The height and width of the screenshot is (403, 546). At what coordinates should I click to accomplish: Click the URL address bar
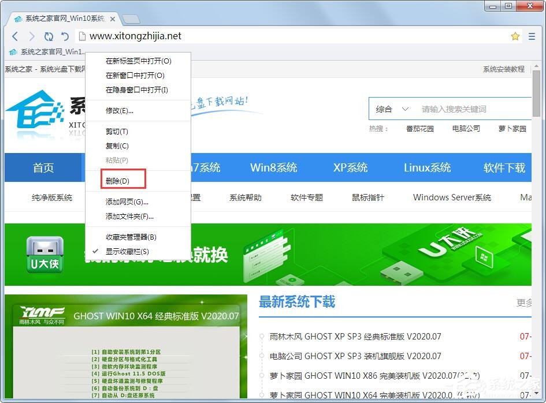pyautogui.click(x=231, y=36)
